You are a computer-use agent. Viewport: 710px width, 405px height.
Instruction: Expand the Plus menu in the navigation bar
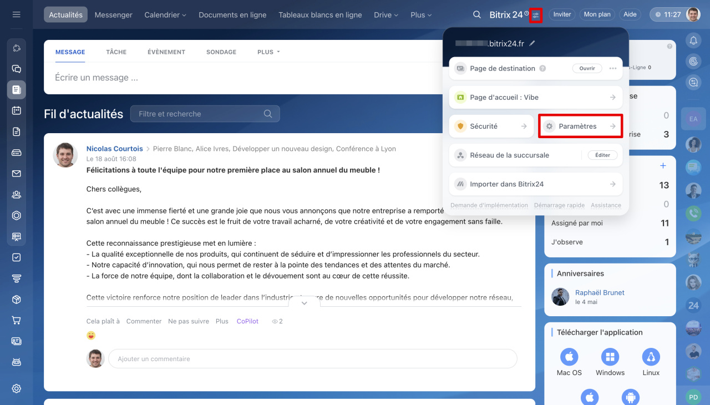pyautogui.click(x=420, y=15)
